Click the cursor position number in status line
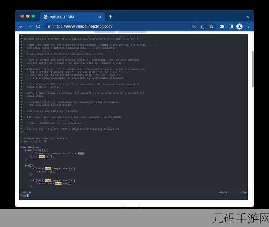Image resolution: width=269 pixels, height=227 pixels. [223, 192]
